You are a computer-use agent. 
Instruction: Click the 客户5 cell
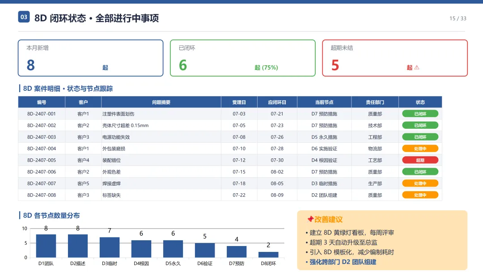coord(83,183)
